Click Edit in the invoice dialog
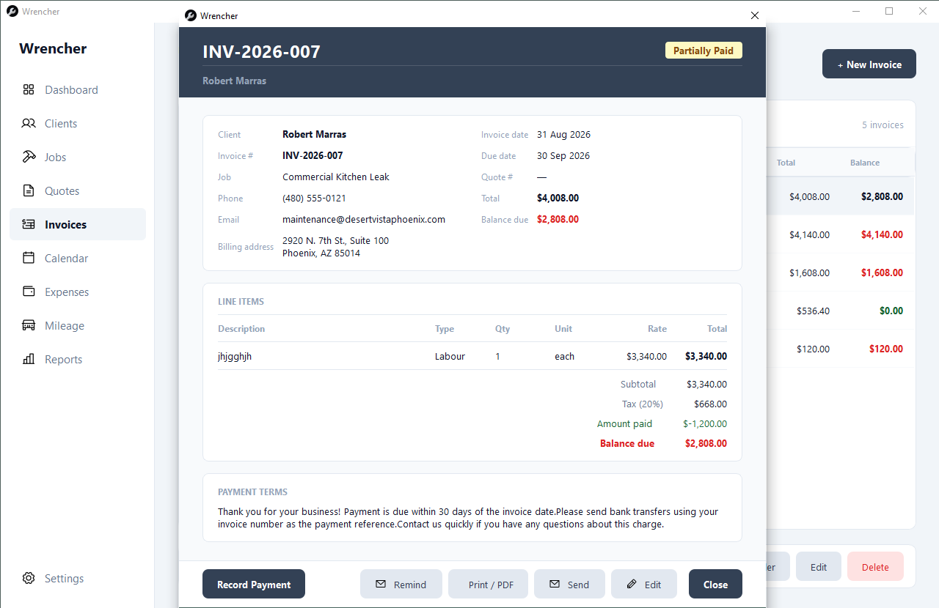 [644, 585]
